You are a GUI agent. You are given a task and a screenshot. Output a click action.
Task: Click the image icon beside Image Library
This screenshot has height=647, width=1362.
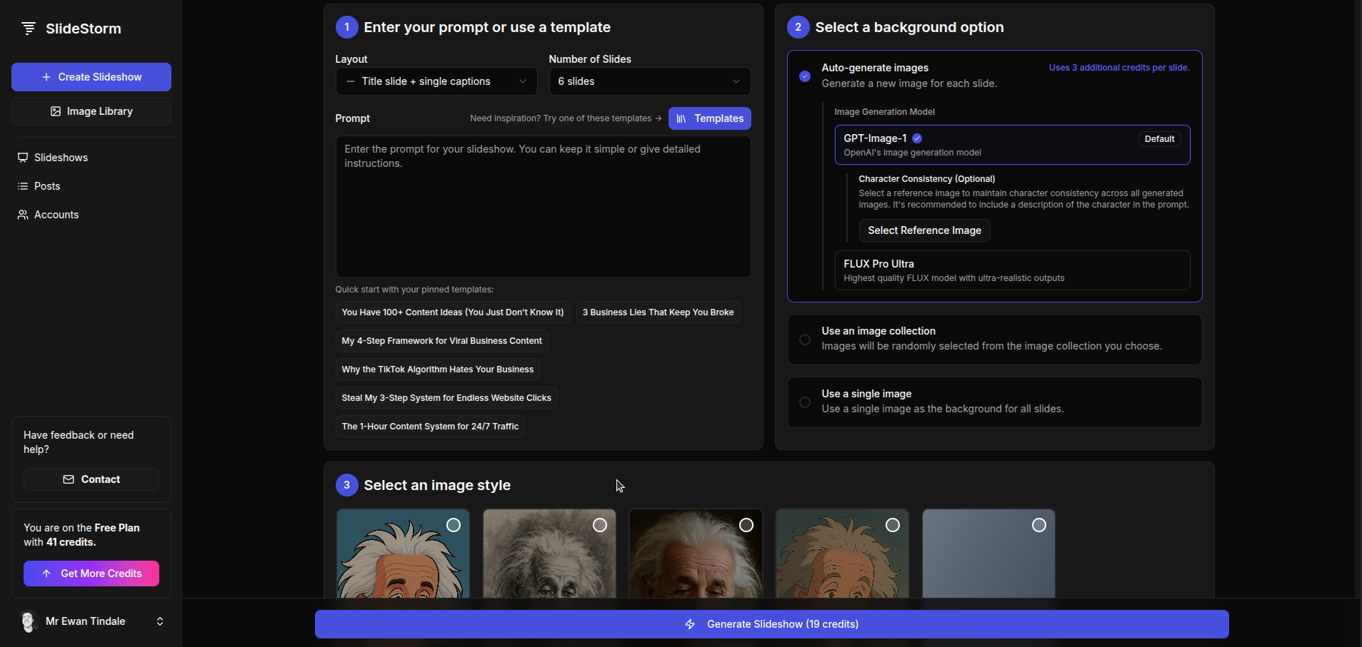56,111
